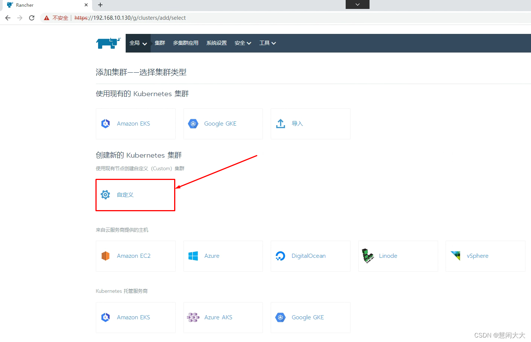Click the Google GKE hexagon icon under existing clusters
The image size is (531, 342).
pyautogui.click(x=193, y=124)
